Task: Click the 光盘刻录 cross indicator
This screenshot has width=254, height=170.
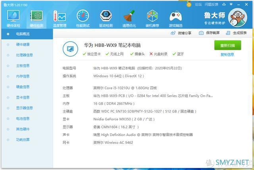Action: [158, 54]
